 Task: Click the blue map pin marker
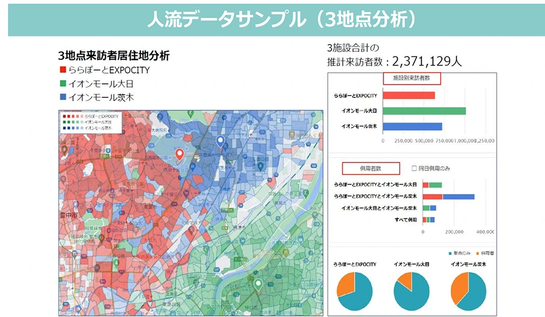221,142
